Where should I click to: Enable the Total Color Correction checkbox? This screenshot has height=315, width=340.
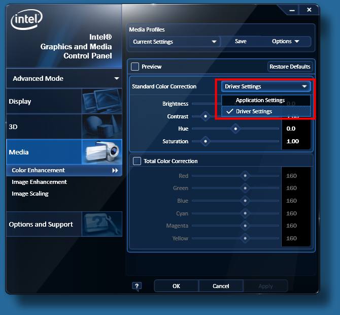[137, 161]
